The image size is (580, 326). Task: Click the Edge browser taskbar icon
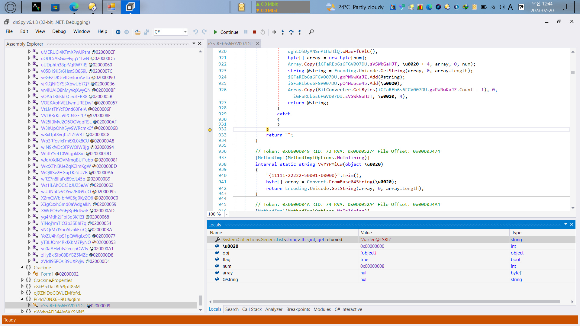[x=74, y=7]
